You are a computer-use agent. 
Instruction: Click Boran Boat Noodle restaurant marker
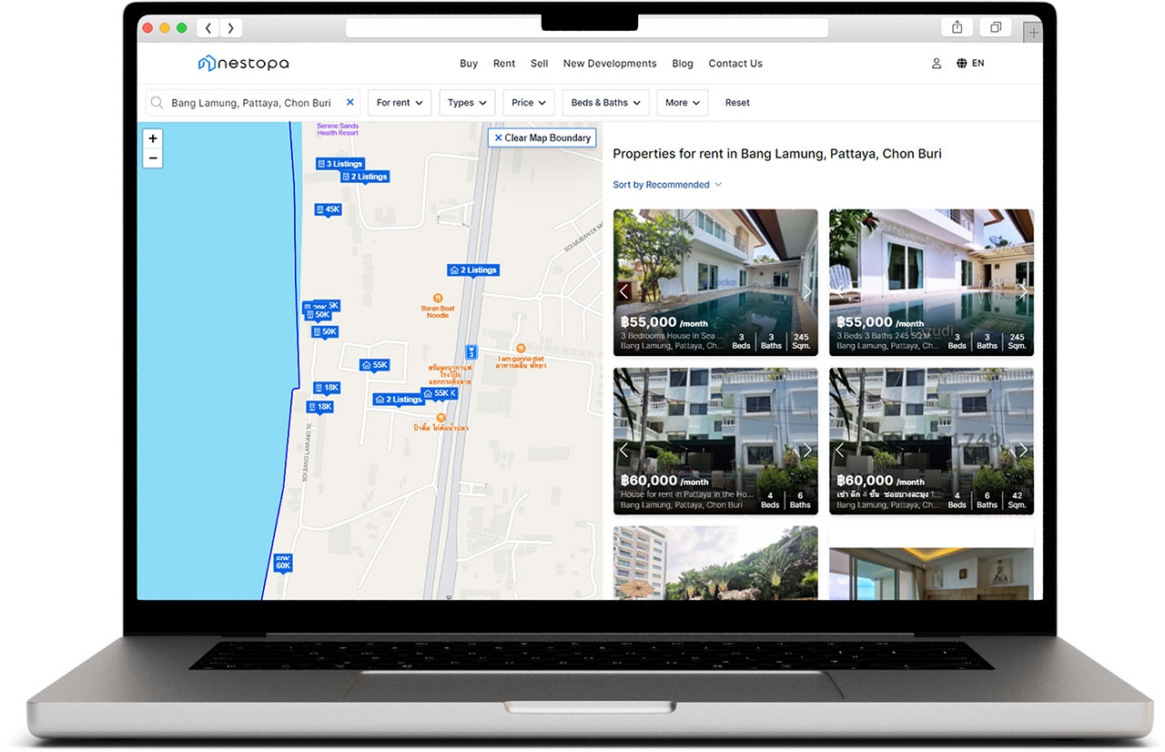click(x=438, y=299)
